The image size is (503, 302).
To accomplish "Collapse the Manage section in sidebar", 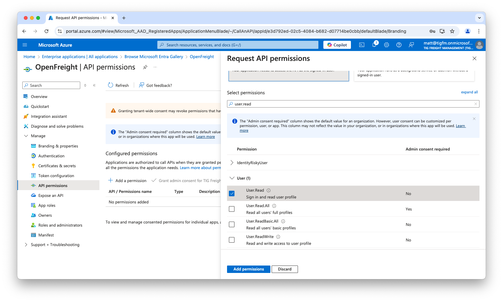I will click(26, 136).
